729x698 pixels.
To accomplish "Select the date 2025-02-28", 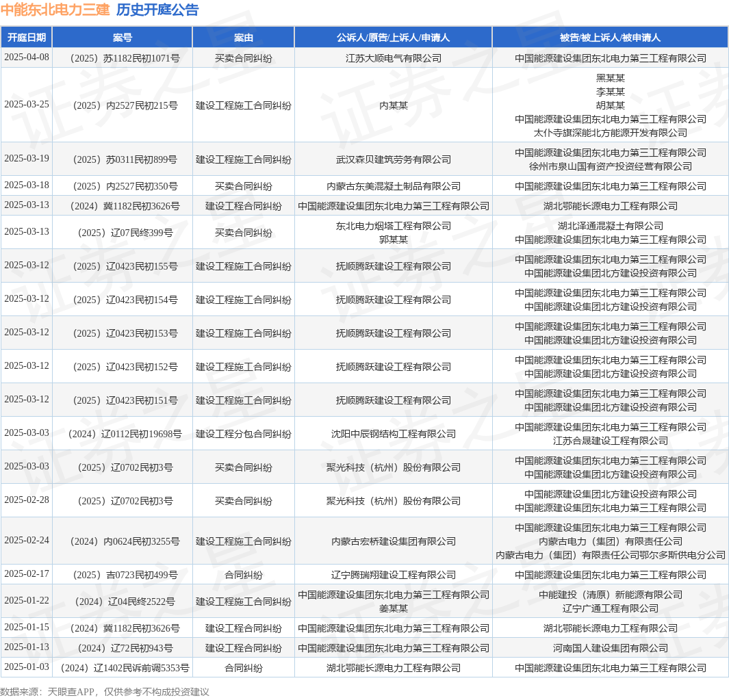I will [x=27, y=500].
